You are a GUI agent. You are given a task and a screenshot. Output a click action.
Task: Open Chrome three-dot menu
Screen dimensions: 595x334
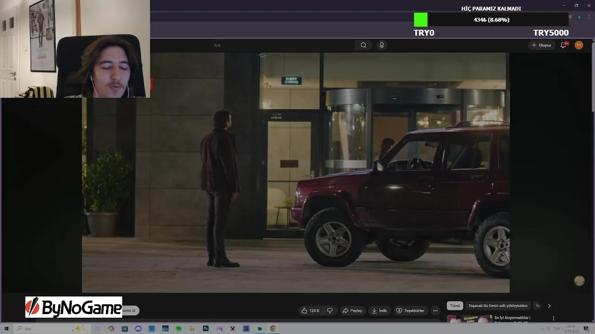[x=589, y=17]
